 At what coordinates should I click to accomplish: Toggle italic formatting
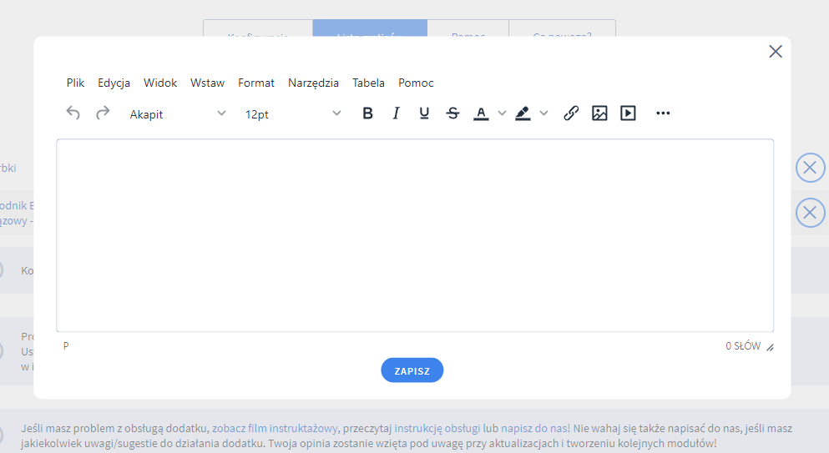click(x=396, y=113)
